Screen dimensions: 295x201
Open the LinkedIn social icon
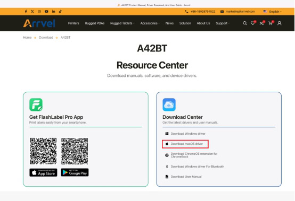click(54, 12)
